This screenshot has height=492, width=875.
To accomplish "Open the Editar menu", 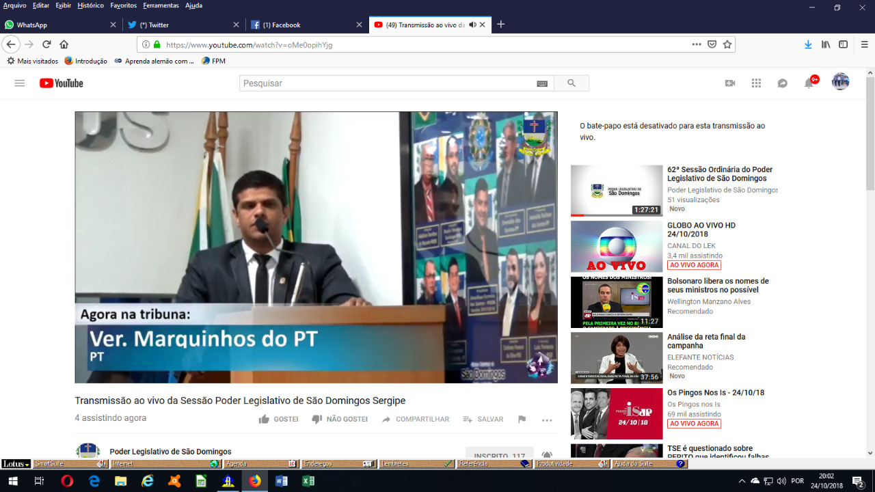I will pyautogui.click(x=41, y=5).
